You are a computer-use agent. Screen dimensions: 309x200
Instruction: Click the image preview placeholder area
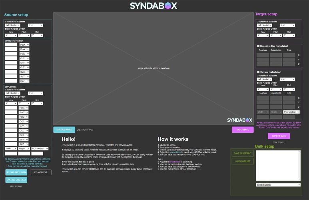154,68
